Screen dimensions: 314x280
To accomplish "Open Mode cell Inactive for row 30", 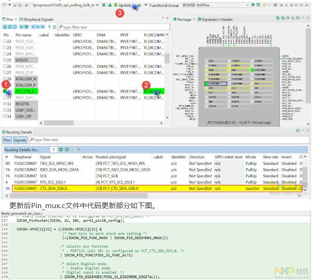I will [252, 188].
